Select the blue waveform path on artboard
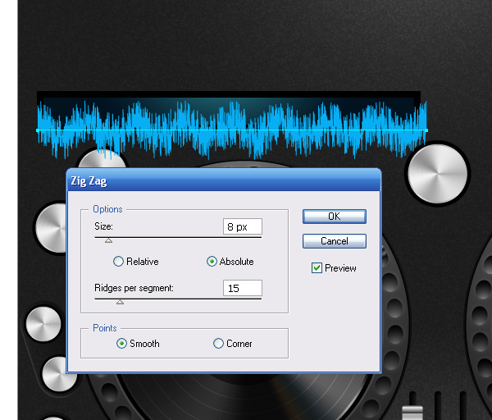492x420 pixels. 231,130
